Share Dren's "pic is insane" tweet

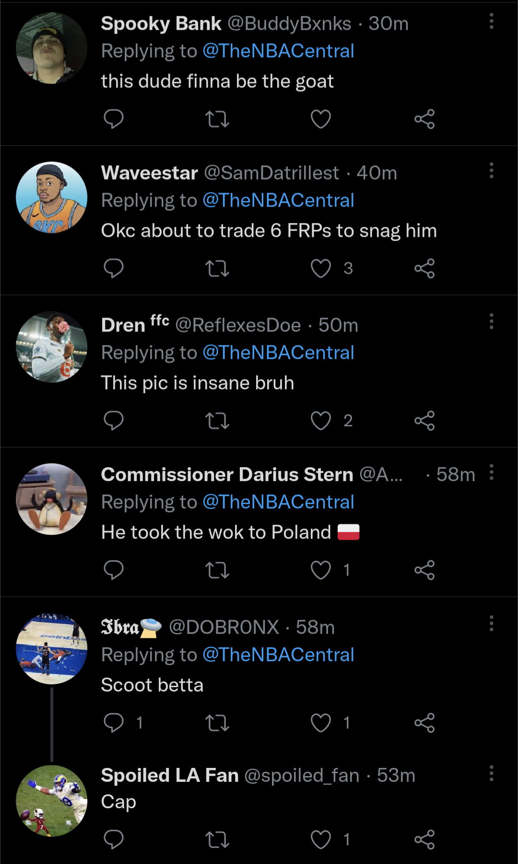point(424,420)
